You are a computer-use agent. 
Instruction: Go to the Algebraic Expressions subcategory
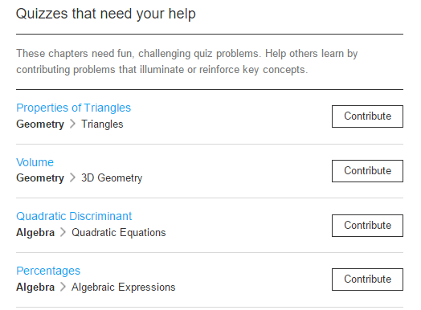(x=124, y=288)
